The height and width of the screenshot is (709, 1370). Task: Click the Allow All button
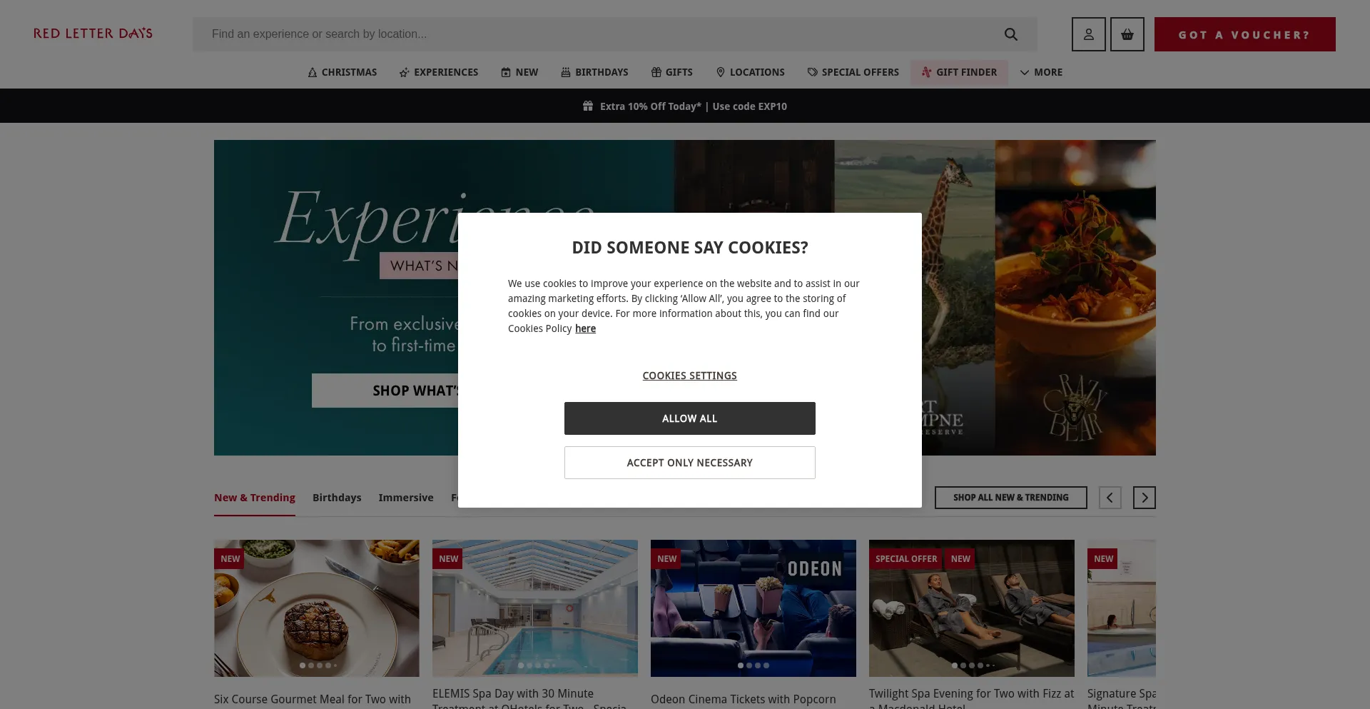tap(689, 418)
